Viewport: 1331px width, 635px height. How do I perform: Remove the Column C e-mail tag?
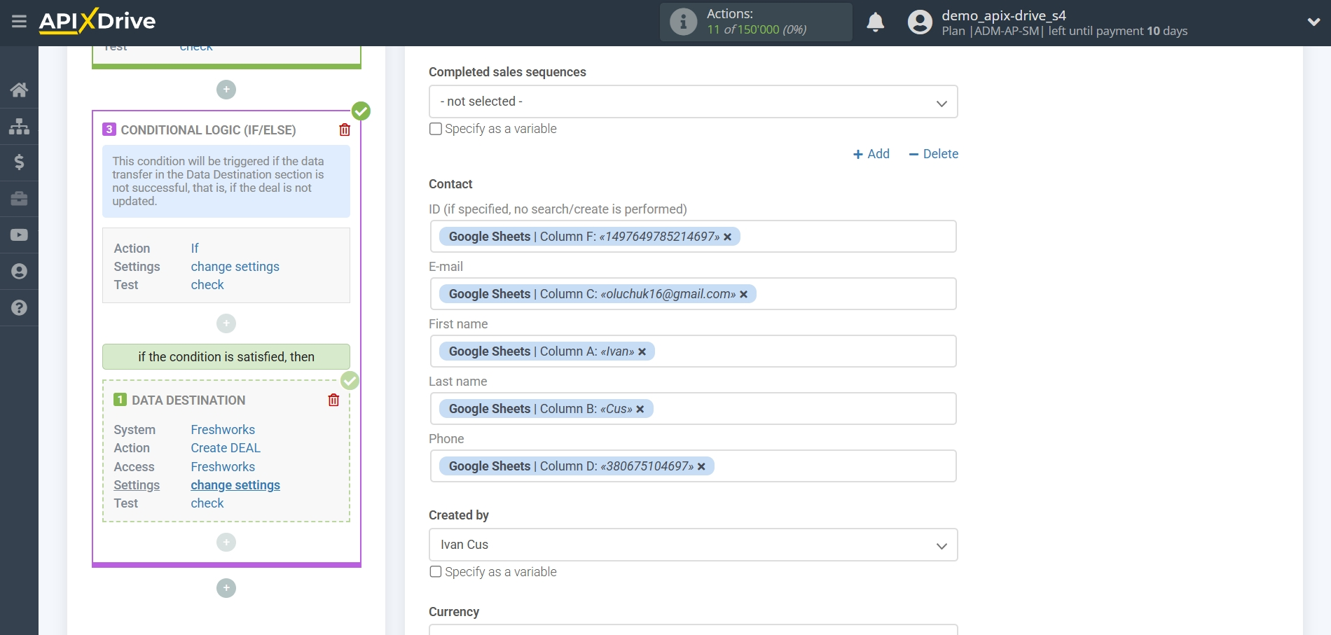point(744,295)
